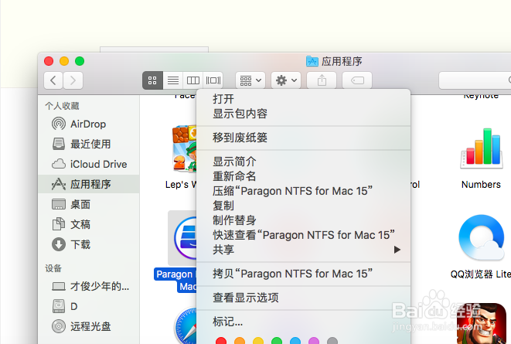This screenshot has height=344, width=511.
Task: Choose 快速查看 "Paragon NTFS for Mac 15"
Action: 303,235
